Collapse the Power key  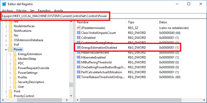(x=6, y=49)
